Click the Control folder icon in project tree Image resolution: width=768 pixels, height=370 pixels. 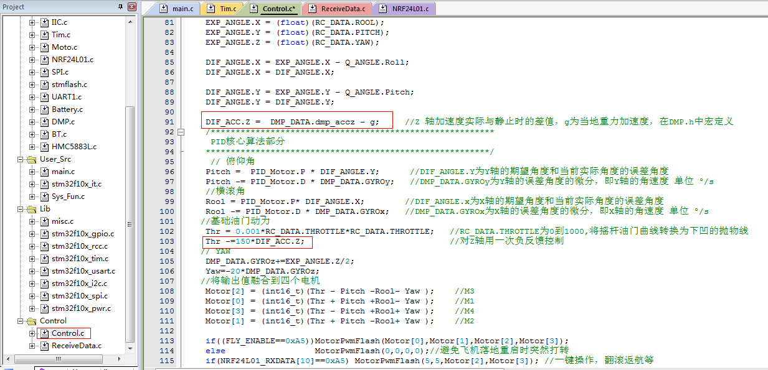(x=32, y=321)
